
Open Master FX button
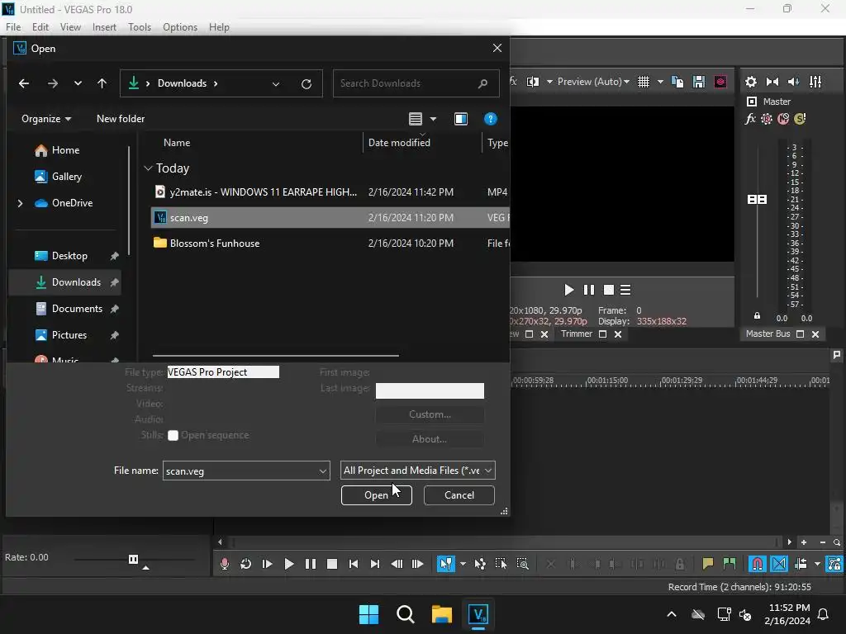click(750, 119)
